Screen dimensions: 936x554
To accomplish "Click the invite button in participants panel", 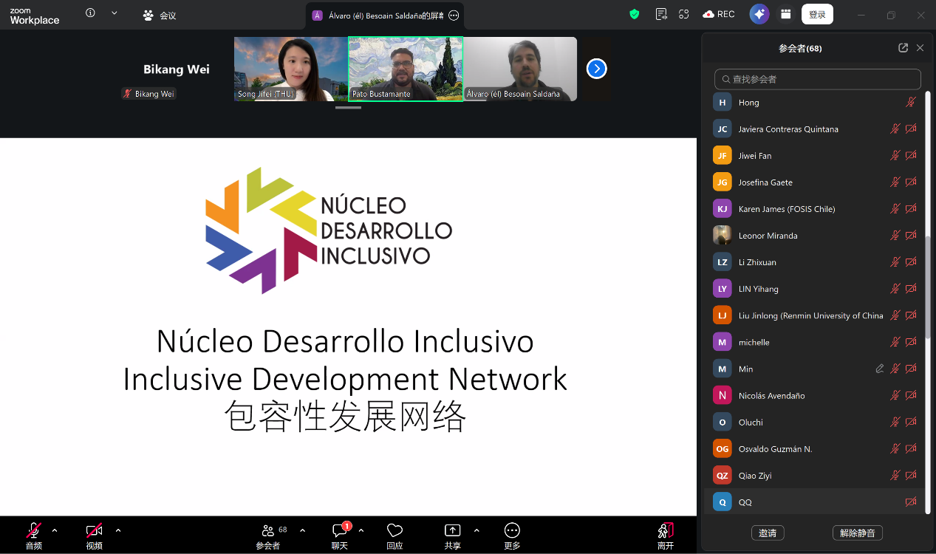I will tap(768, 533).
